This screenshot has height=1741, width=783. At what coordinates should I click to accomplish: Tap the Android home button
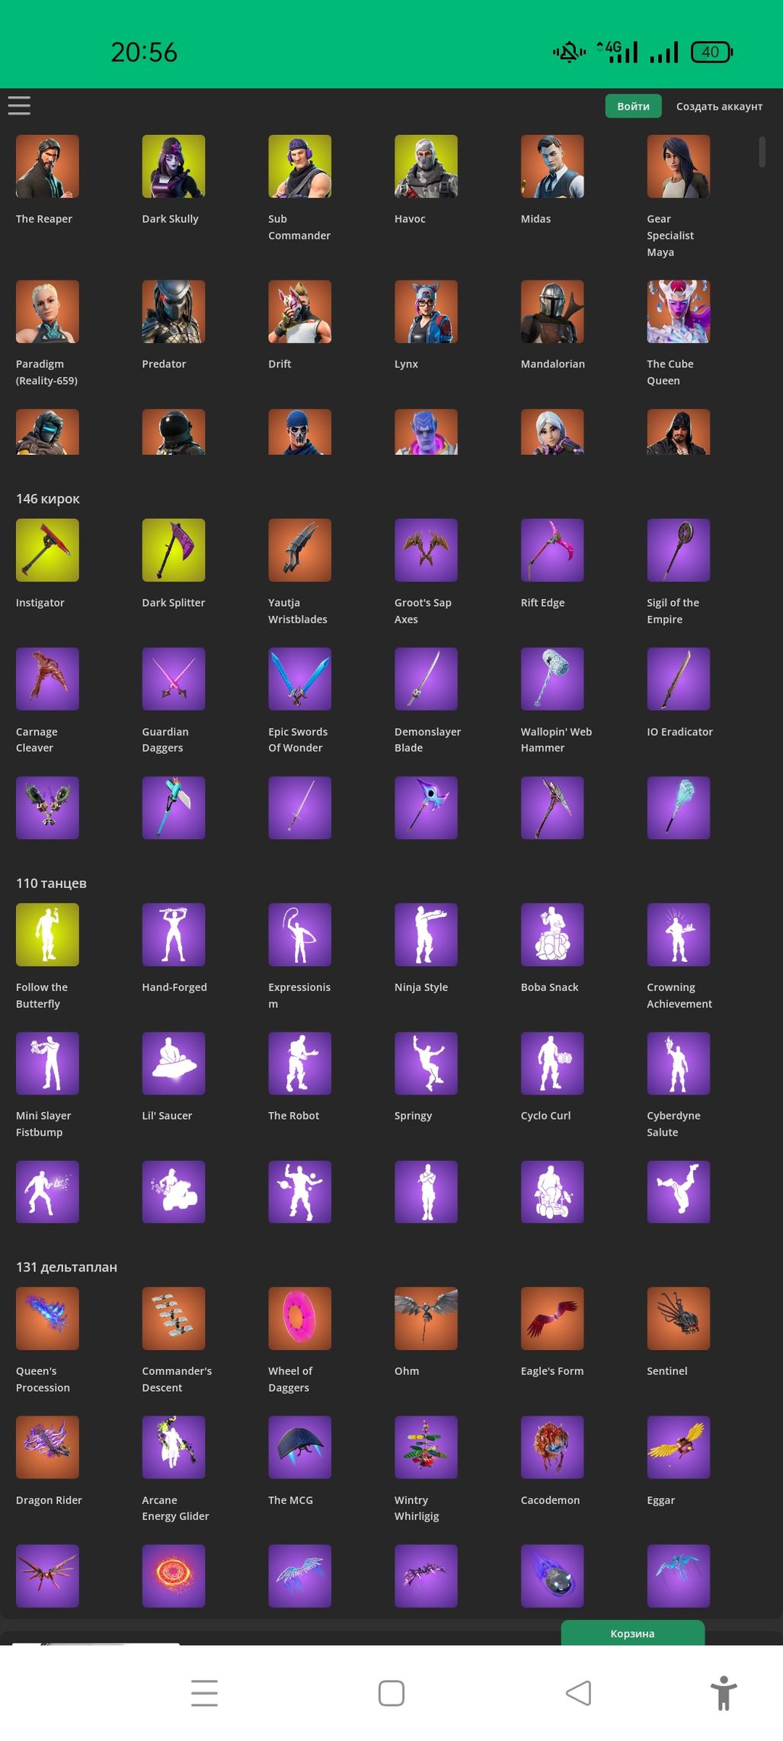point(391,1693)
